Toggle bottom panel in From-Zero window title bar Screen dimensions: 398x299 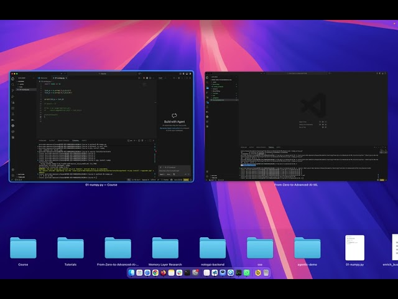pyautogui.click(x=383, y=74)
